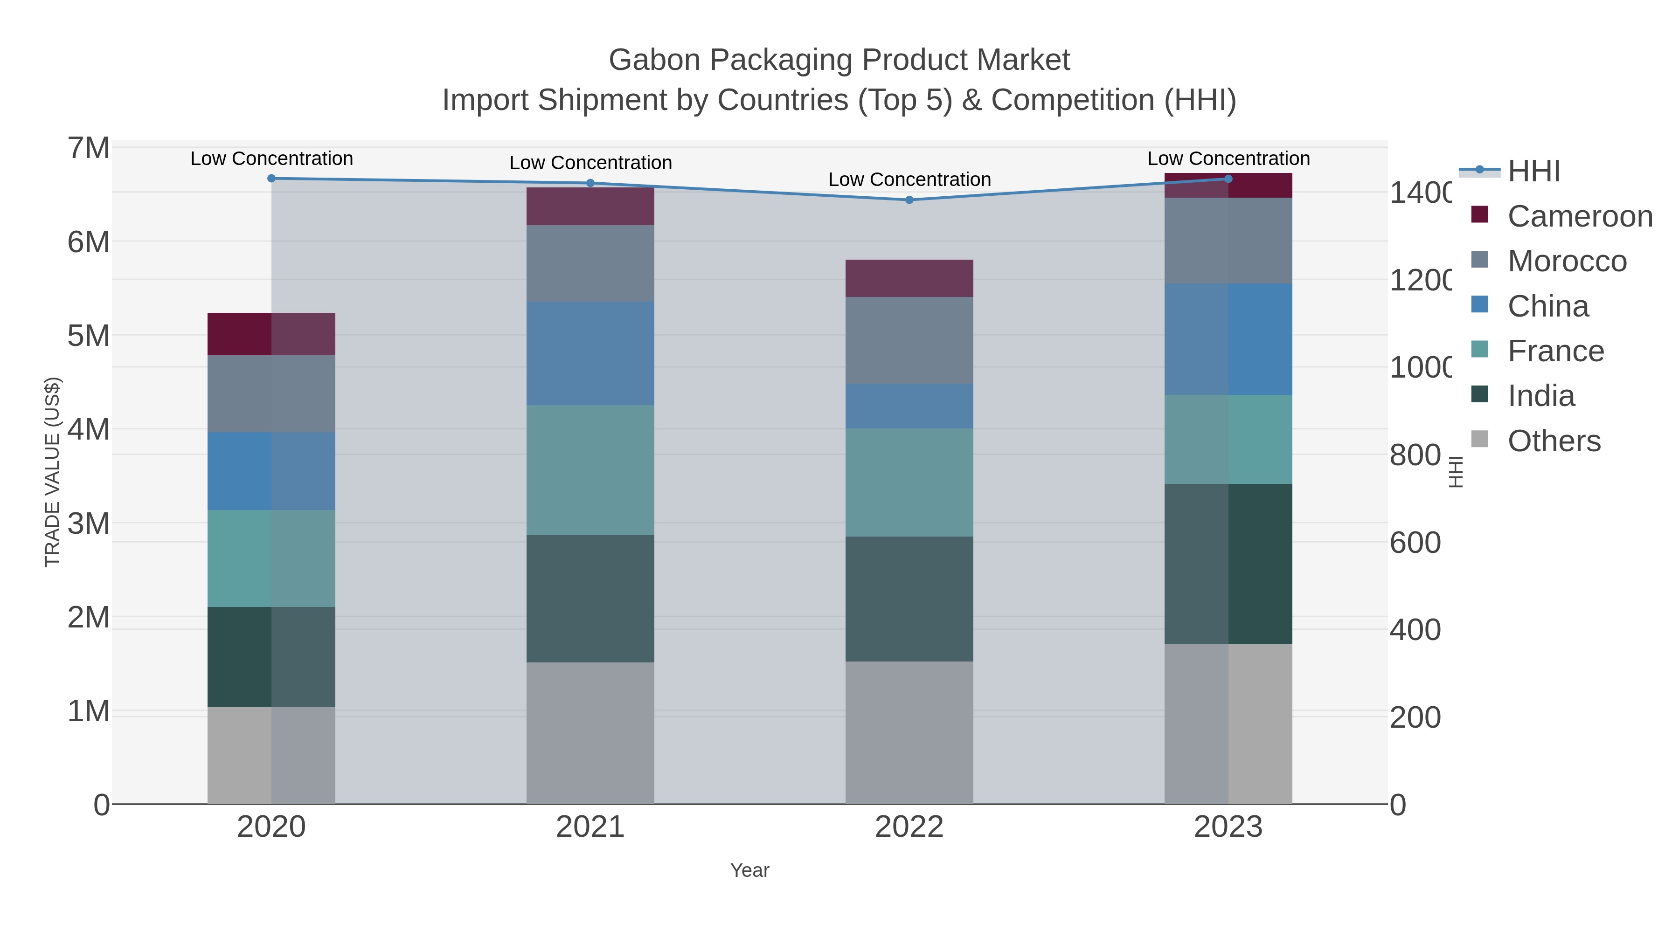Click the 800 tick on HHI axis
Image resolution: width=1679 pixels, height=944 pixels.
pyautogui.click(x=1415, y=455)
